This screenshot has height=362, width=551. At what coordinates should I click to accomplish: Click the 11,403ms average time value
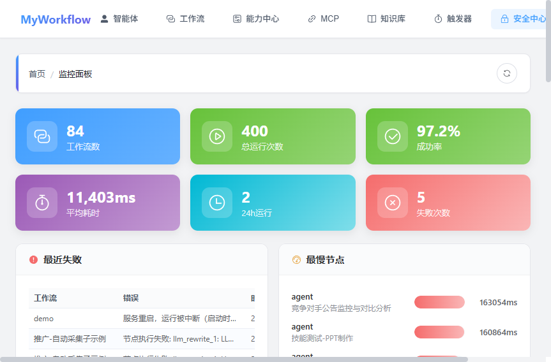click(102, 198)
